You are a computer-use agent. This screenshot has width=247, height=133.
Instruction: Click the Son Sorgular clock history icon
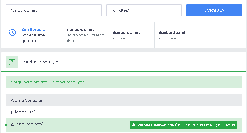13,32
